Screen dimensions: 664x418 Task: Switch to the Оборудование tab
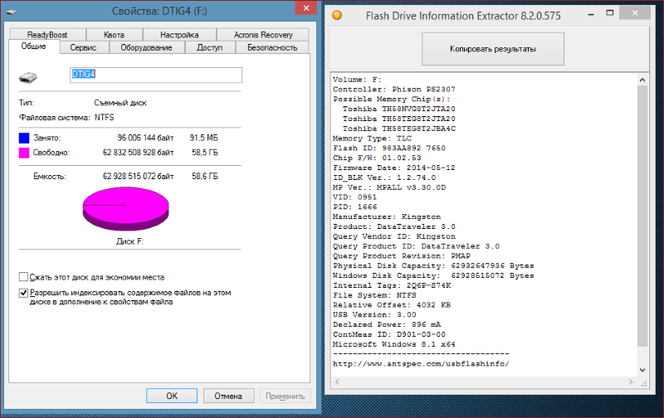(x=147, y=47)
